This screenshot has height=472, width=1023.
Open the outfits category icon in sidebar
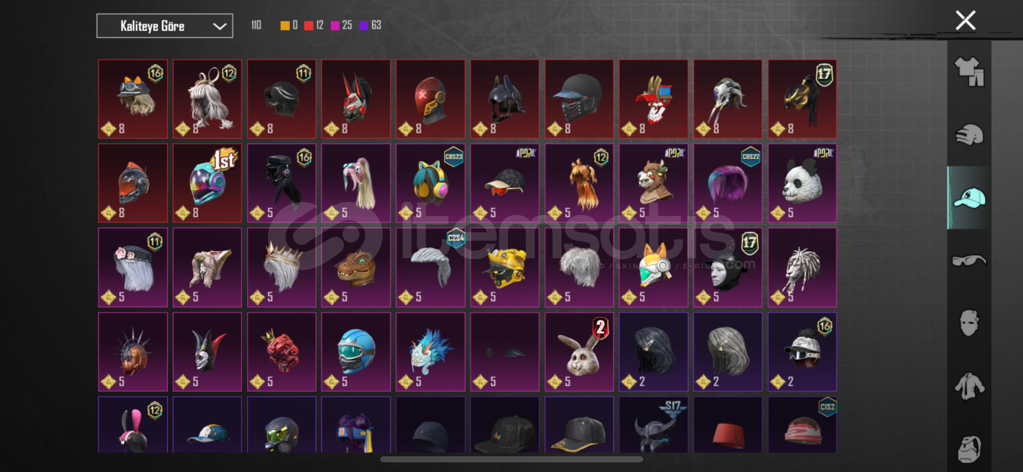pyautogui.click(x=969, y=72)
